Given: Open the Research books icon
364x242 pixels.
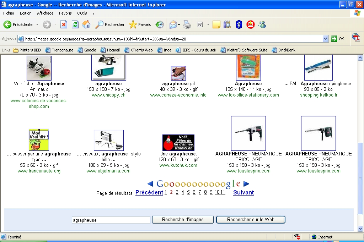Looking at the screenshot, I should 227,24.
